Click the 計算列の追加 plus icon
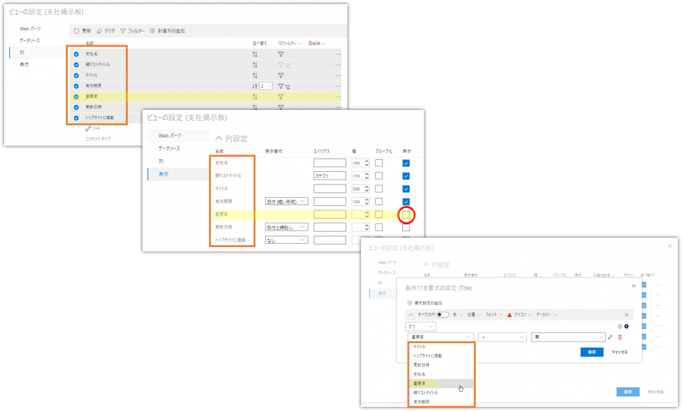The width and height of the screenshot is (682, 411). click(x=153, y=31)
